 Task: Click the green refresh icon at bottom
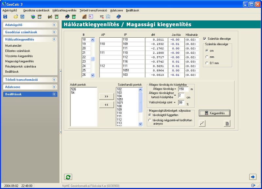[68, 177]
